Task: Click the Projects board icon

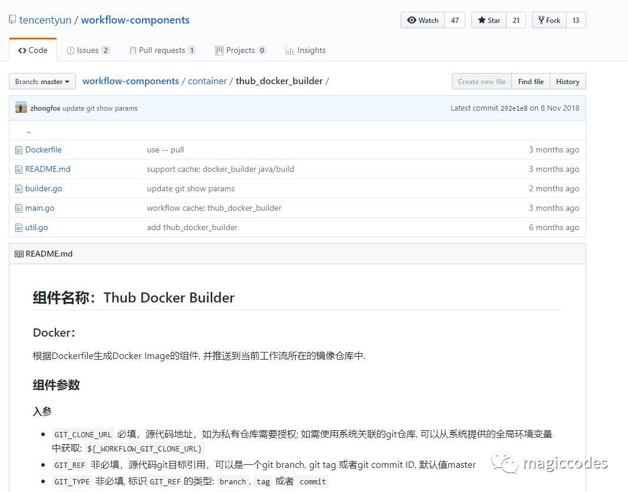Action: (x=219, y=51)
